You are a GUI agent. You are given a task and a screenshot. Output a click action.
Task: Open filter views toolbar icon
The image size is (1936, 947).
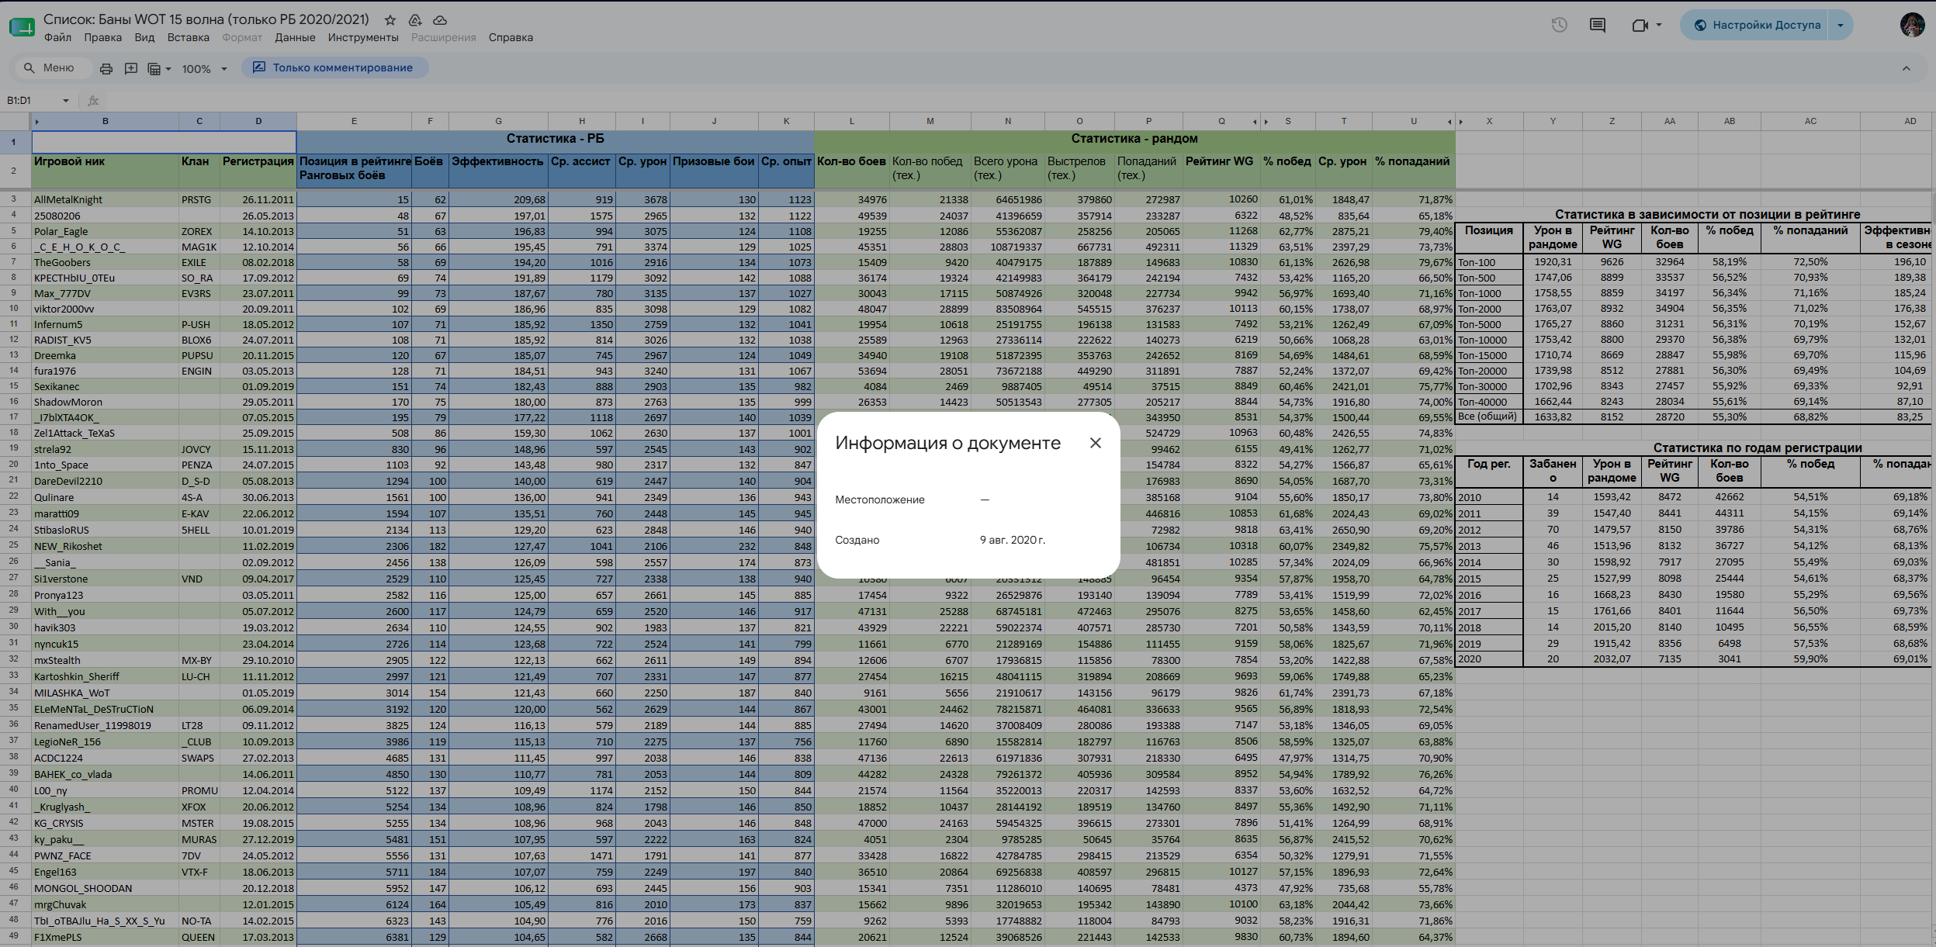158,68
